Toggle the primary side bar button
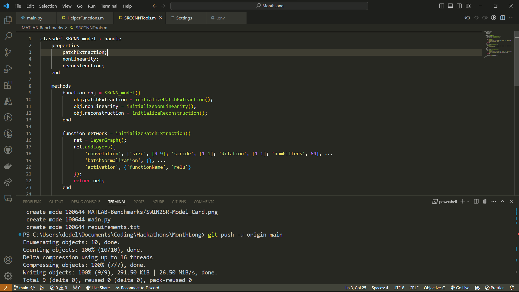 pyautogui.click(x=441, y=6)
